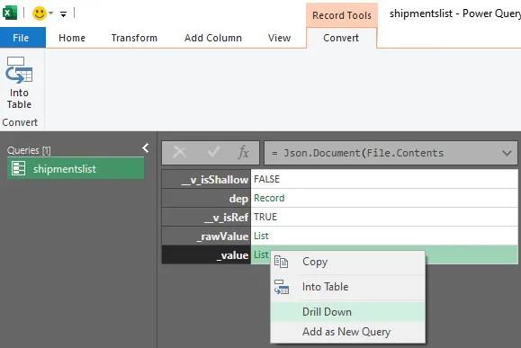Open the Record link in dep row
The width and height of the screenshot is (521, 348).
click(269, 198)
